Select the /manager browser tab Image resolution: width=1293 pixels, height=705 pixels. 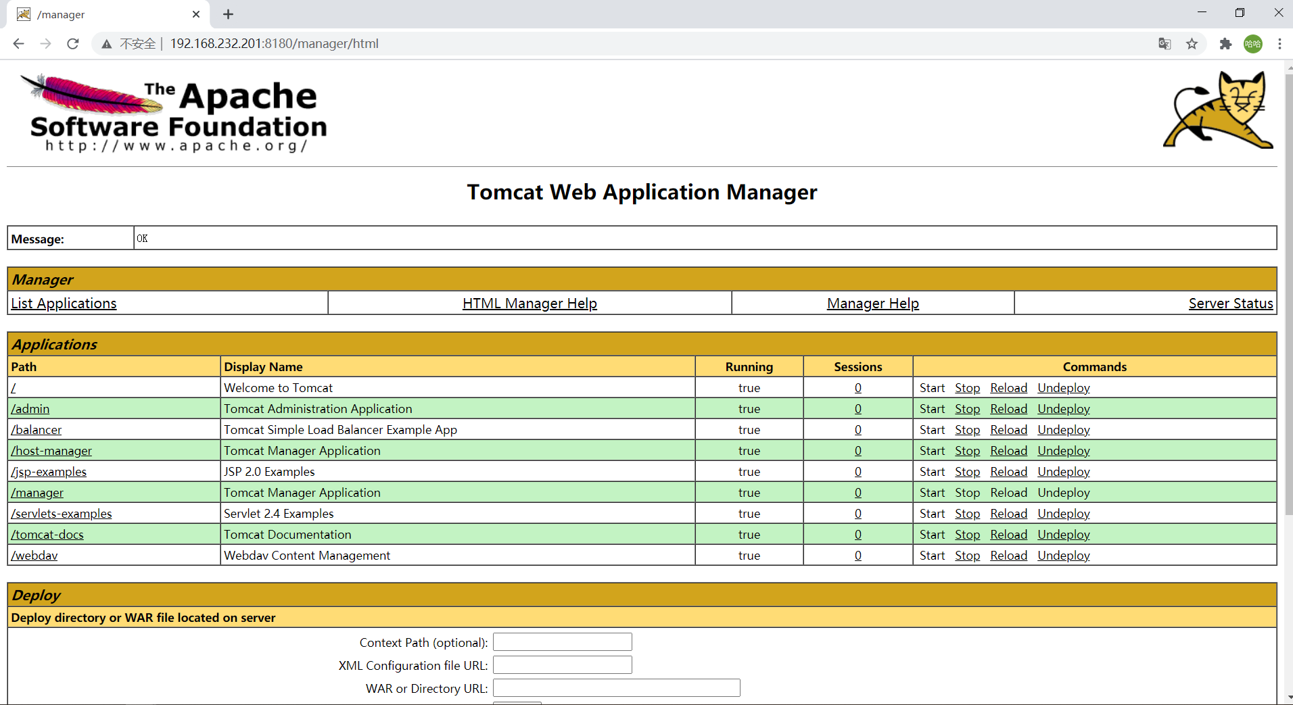click(108, 14)
